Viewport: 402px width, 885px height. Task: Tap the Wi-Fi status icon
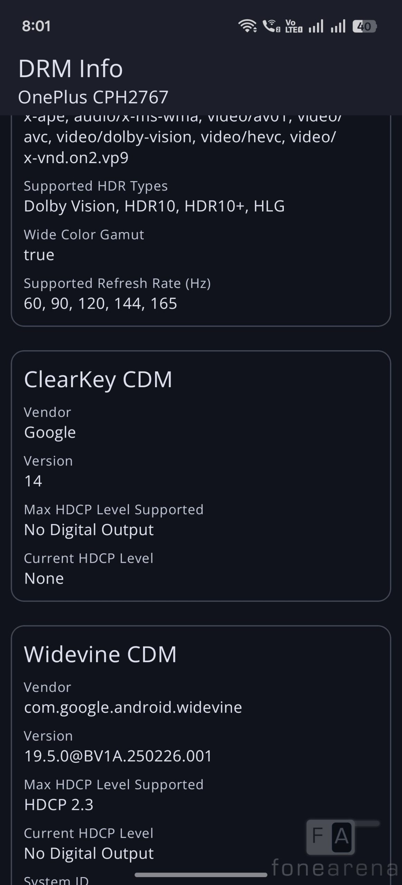[247, 26]
